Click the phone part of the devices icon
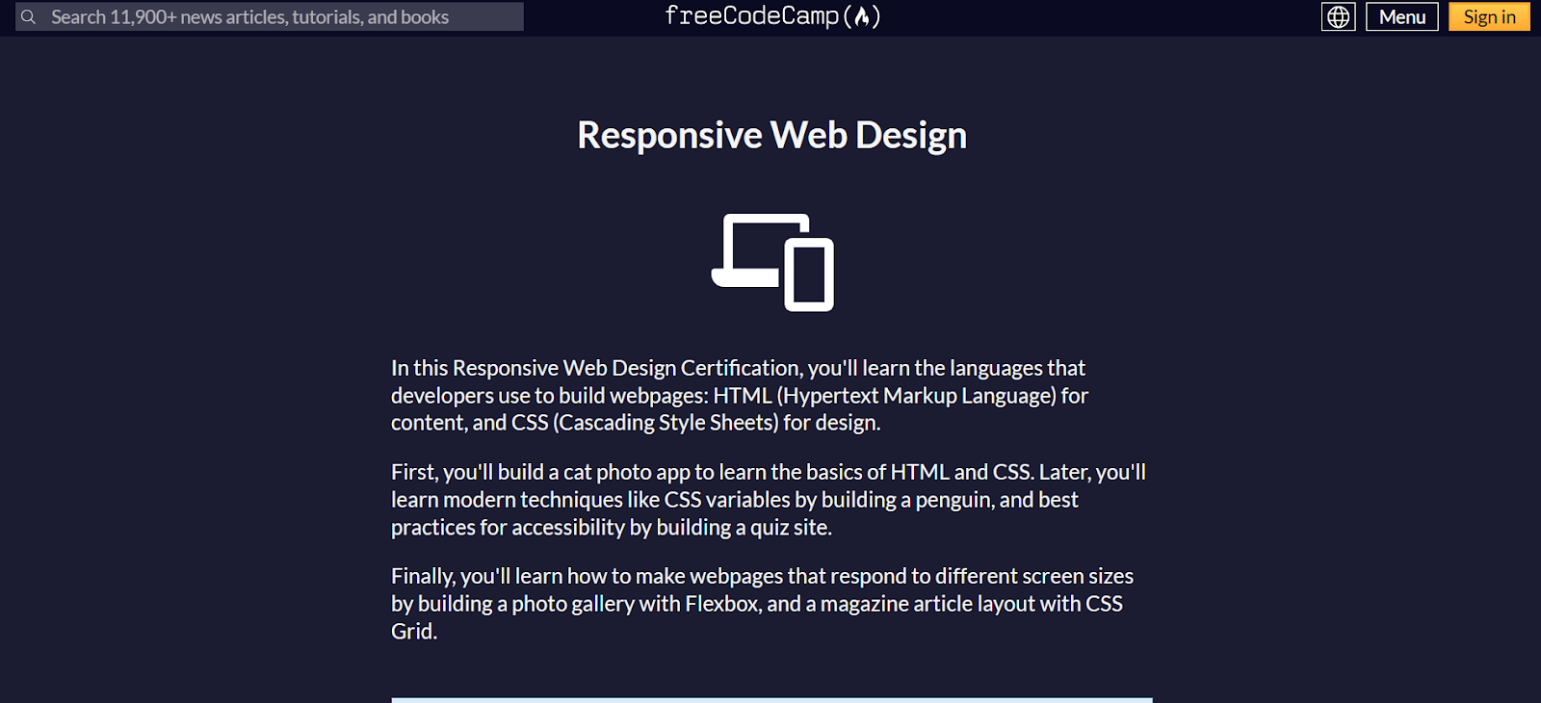 click(809, 276)
